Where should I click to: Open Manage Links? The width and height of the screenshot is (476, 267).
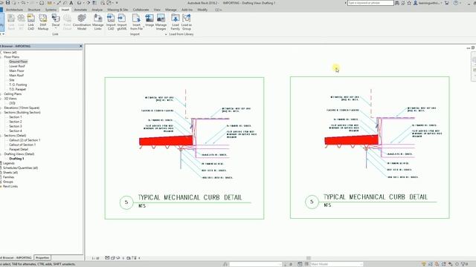pyautogui.click(x=97, y=22)
